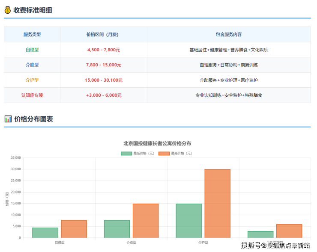
Task: Click the 服务类型 column header
Action: 32,34
